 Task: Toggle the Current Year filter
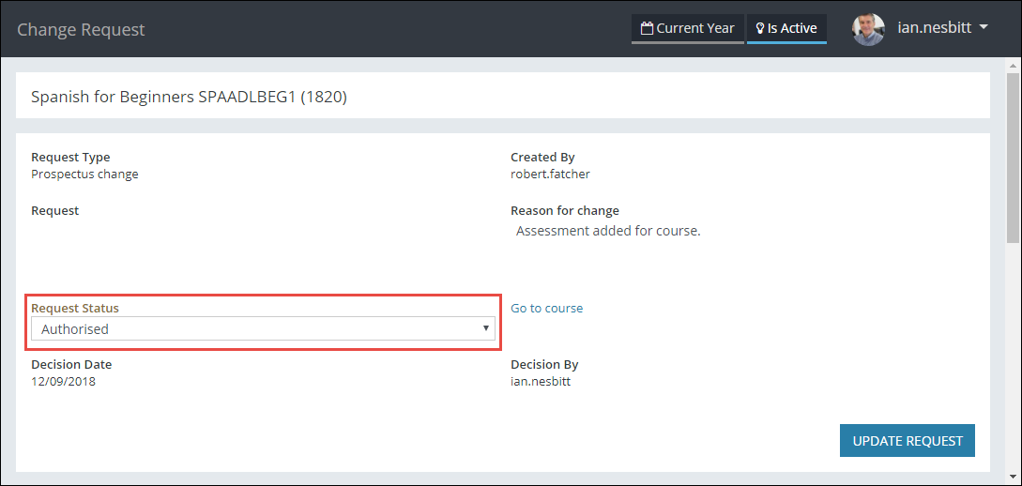[688, 29]
